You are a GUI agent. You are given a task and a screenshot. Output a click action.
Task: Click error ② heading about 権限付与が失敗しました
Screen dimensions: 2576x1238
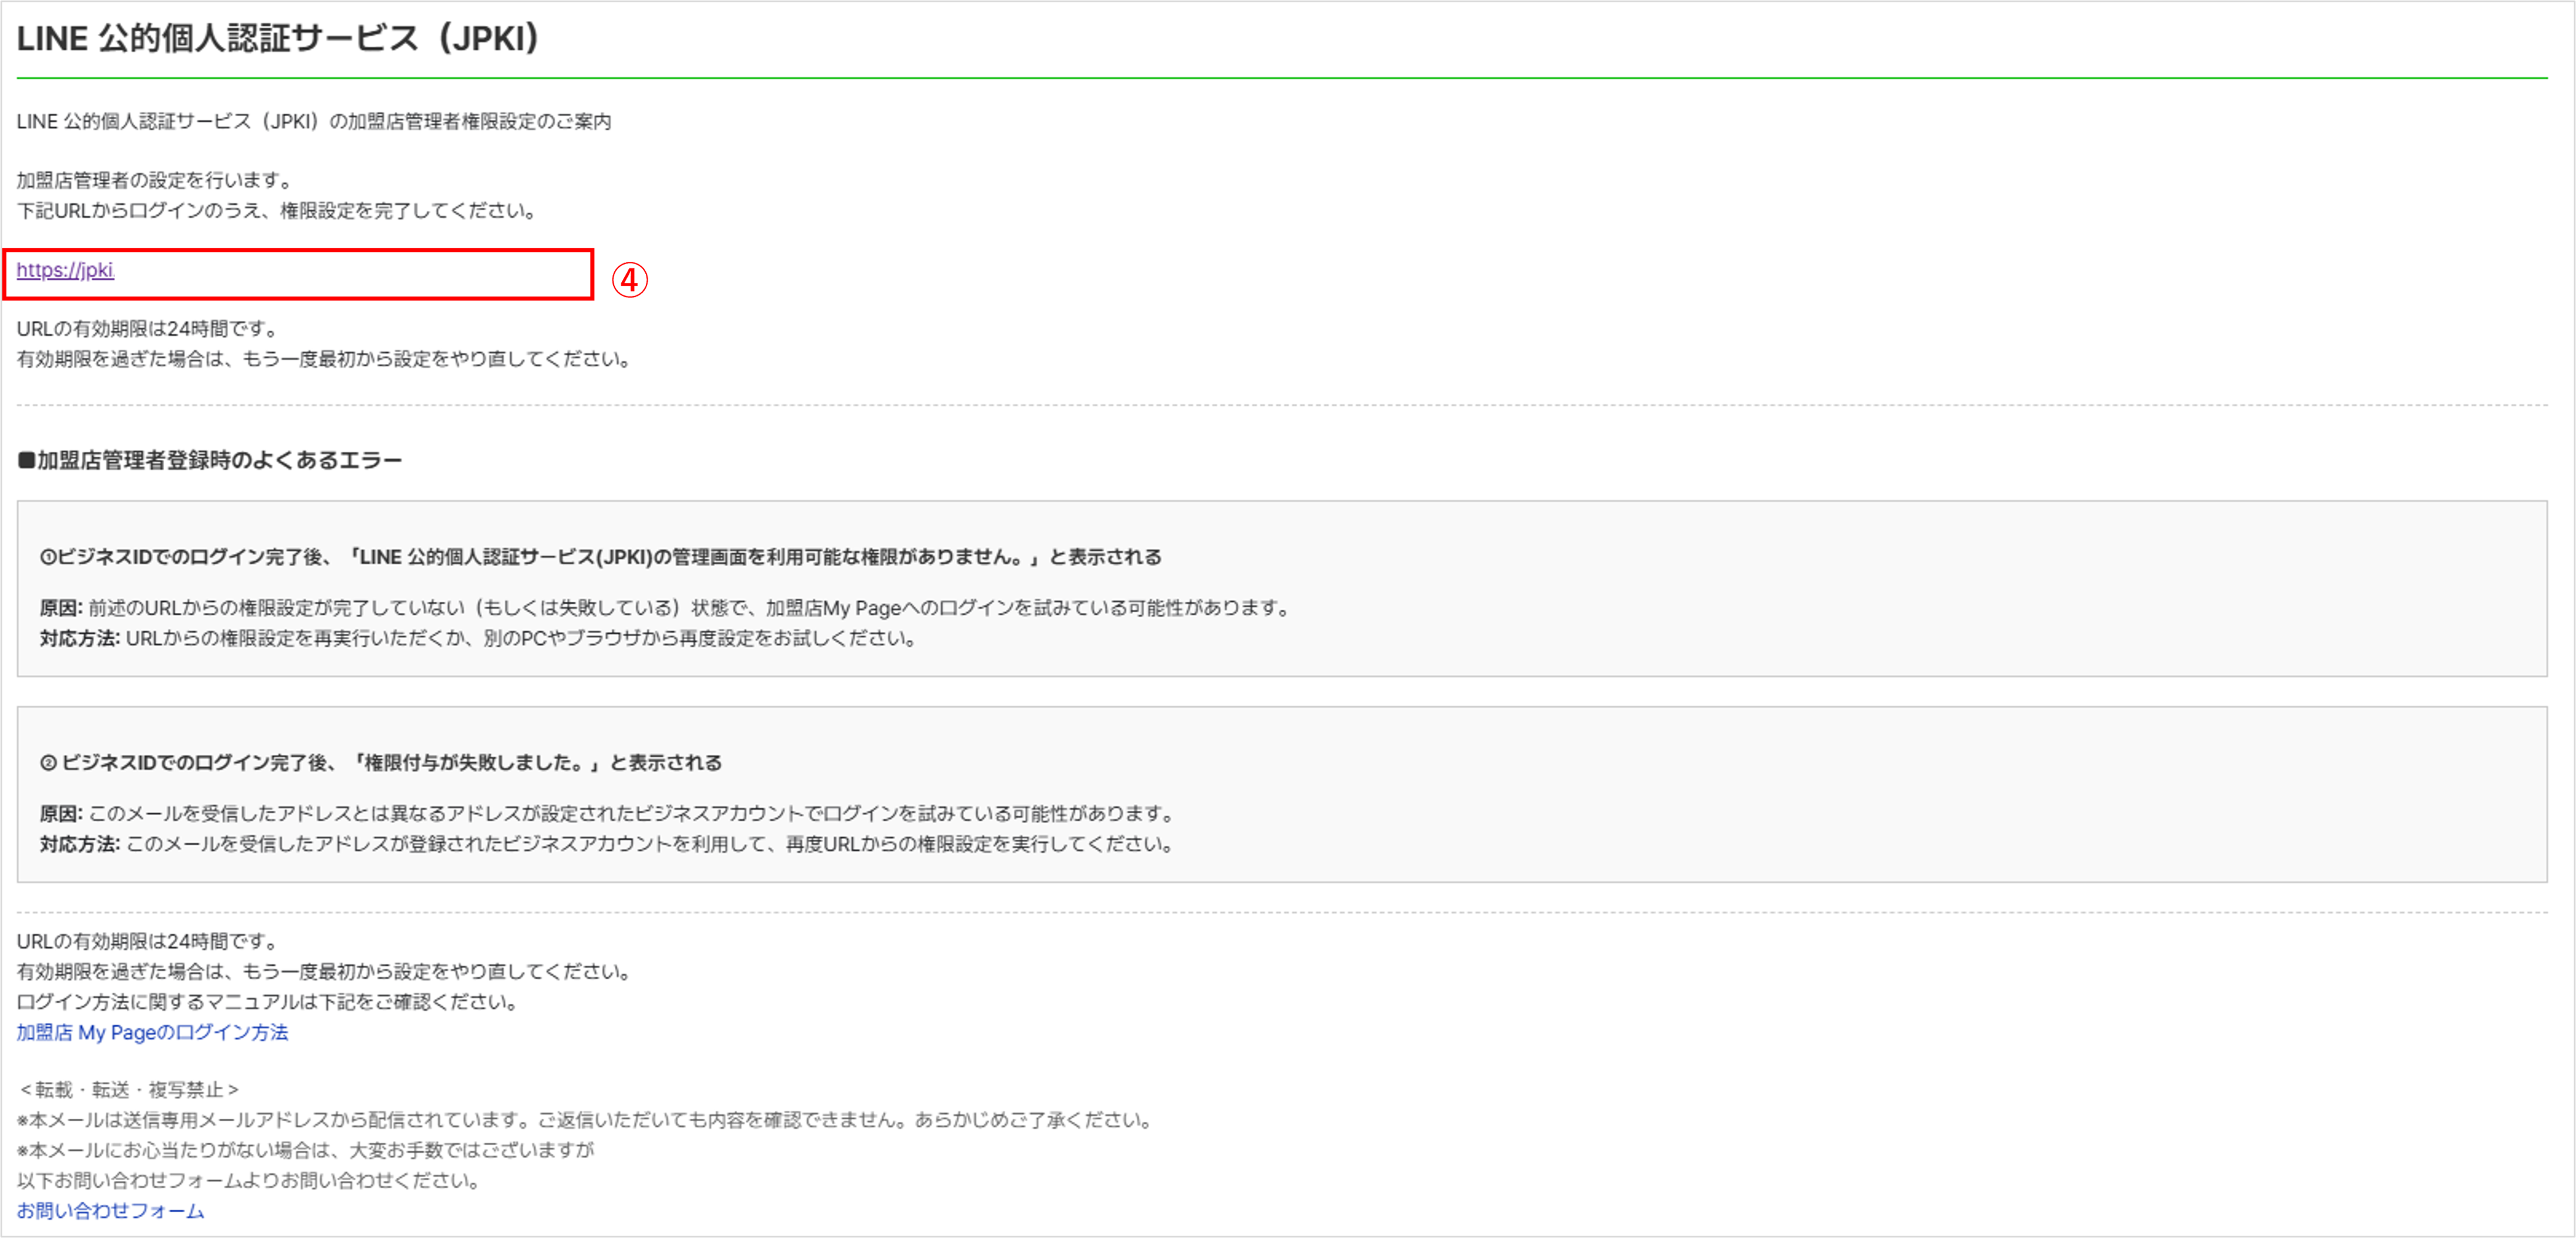tap(380, 763)
